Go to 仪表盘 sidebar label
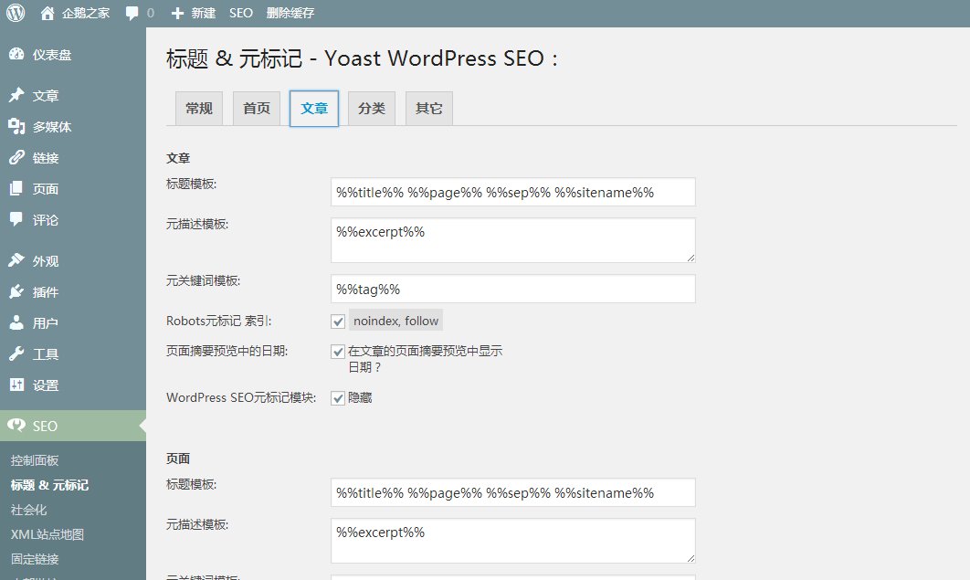This screenshot has width=970, height=580. (x=52, y=55)
